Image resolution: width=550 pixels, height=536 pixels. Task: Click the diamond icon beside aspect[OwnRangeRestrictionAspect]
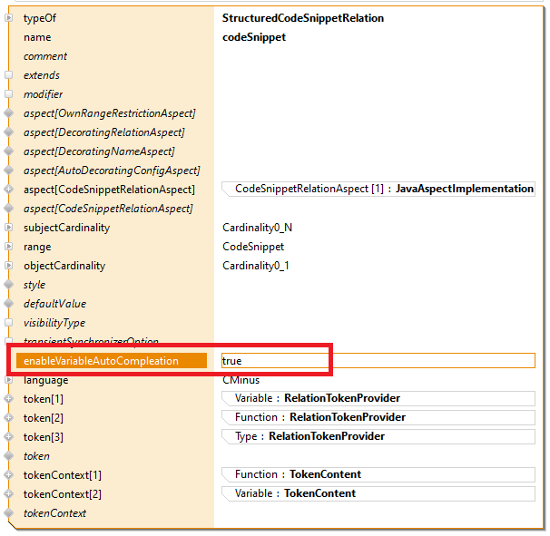coord(9,113)
